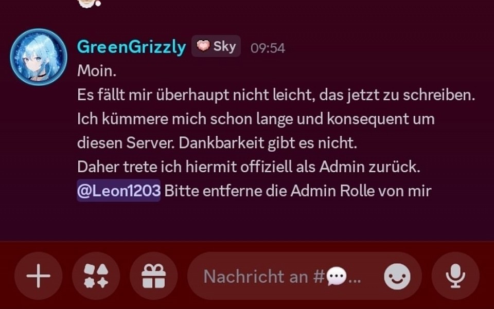Tap the heart icon in Sky tag

203,46
